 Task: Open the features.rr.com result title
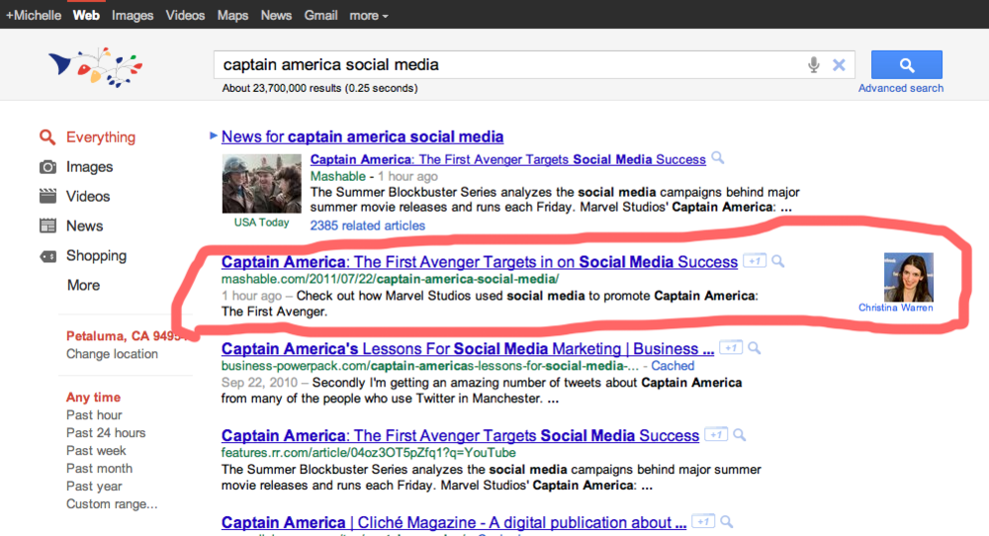click(461, 436)
